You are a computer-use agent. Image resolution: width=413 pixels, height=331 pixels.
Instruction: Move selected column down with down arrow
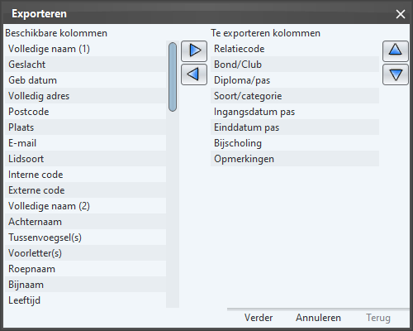396,74
